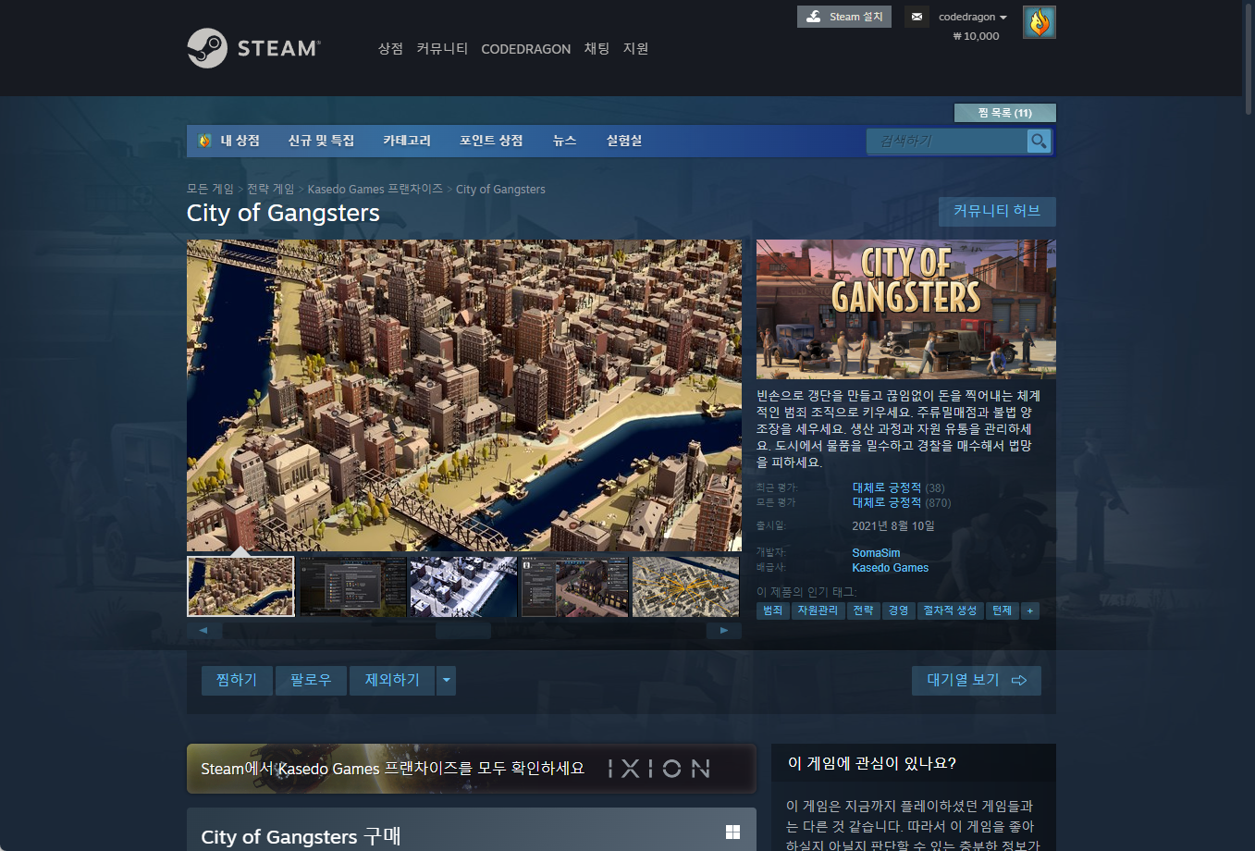Click the search magnifier icon
The height and width of the screenshot is (851, 1255).
pos(1039,141)
